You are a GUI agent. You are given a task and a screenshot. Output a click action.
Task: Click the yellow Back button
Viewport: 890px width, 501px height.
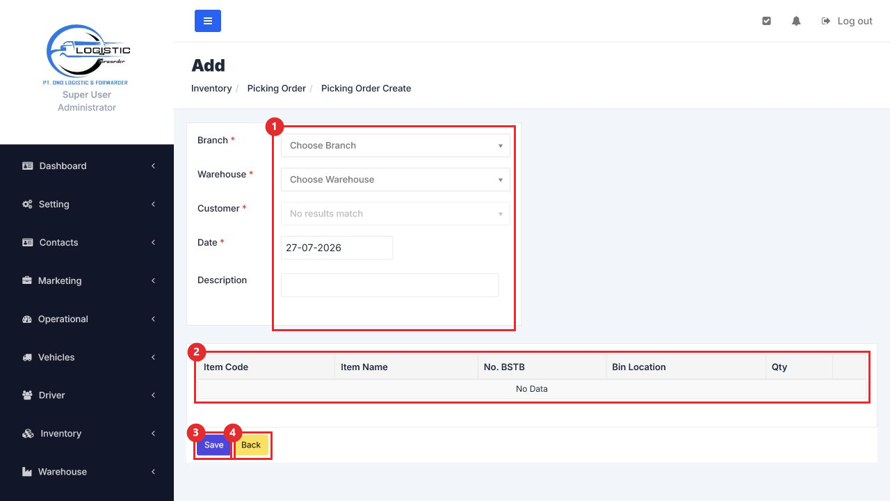pos(251,445)
